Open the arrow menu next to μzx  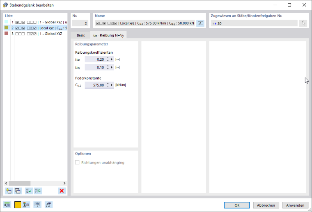pos(112,59)
